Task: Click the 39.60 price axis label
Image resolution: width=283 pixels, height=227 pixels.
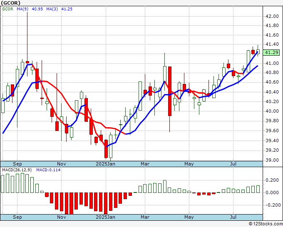Action: click(272, 131)
